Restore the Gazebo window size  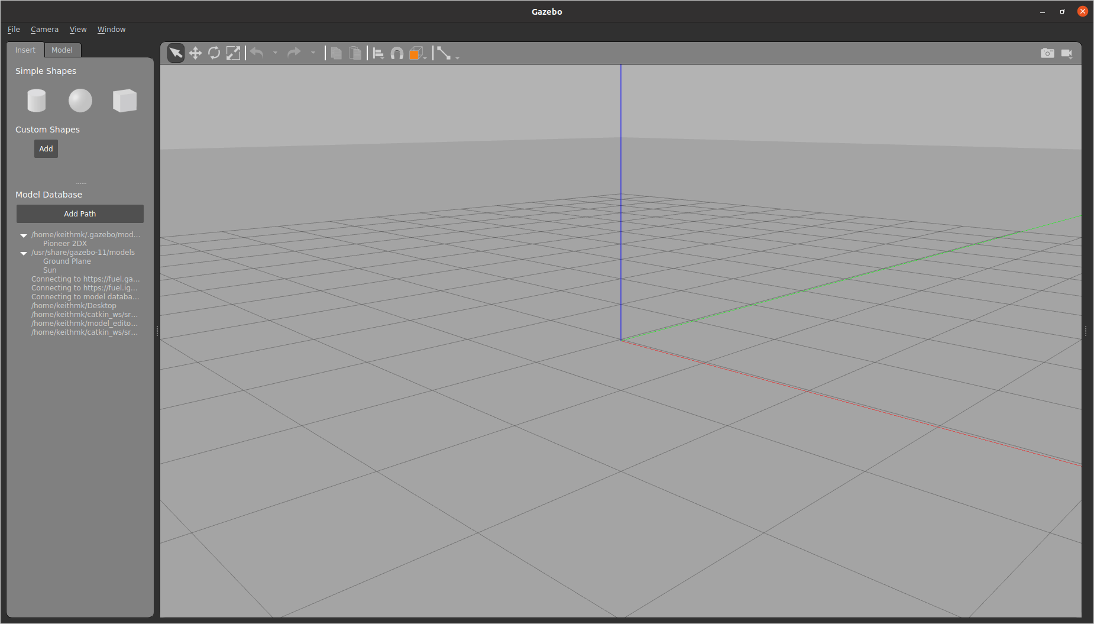coord(1063,12)
